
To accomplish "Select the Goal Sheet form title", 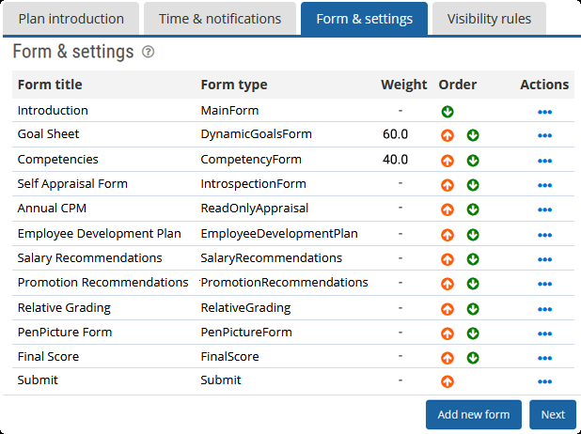I will pyautogui.click(x=48, y=133).
